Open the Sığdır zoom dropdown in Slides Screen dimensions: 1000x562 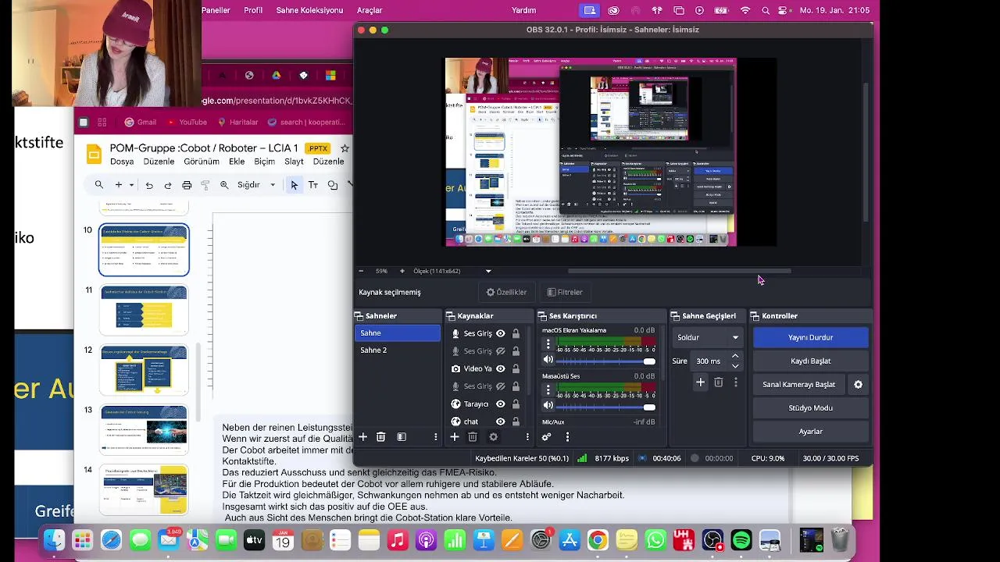[257, 185]
